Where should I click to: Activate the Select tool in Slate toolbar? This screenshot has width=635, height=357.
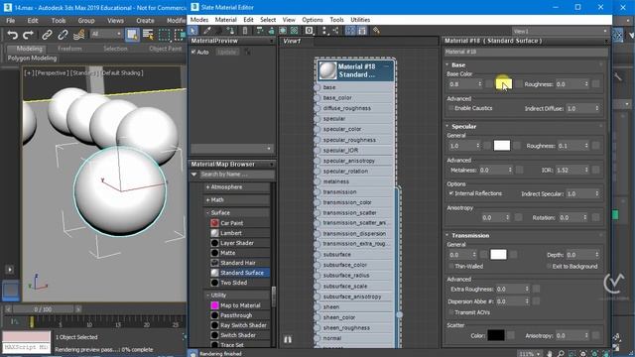[x=192, y=31]
